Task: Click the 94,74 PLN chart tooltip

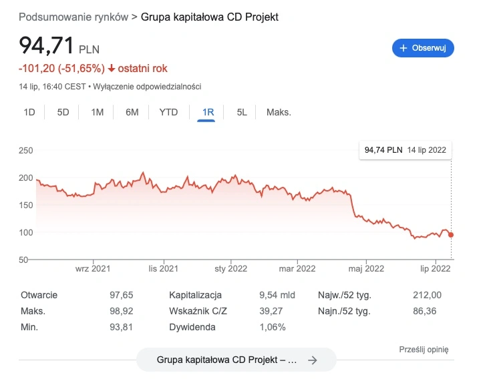Action: click(x=405, y=150)
